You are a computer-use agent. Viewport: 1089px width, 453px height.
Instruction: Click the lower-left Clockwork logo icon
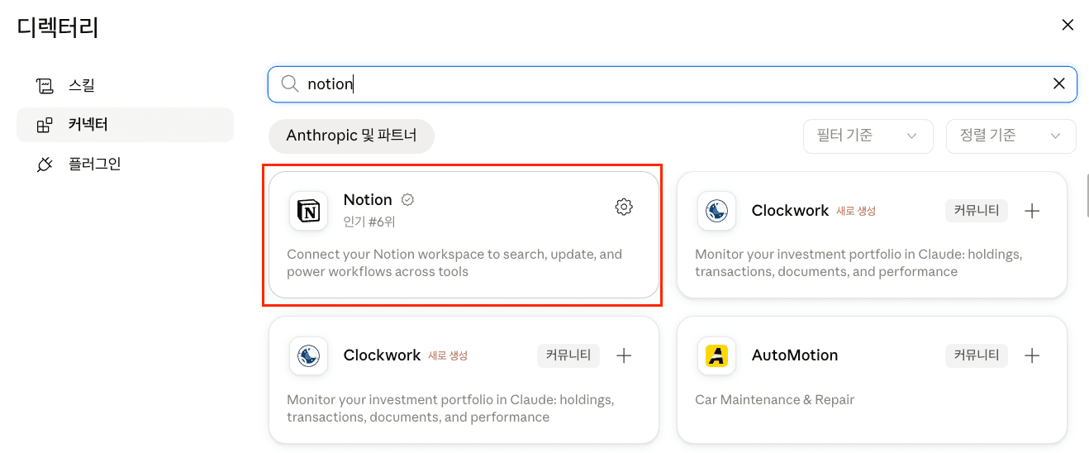308,355
